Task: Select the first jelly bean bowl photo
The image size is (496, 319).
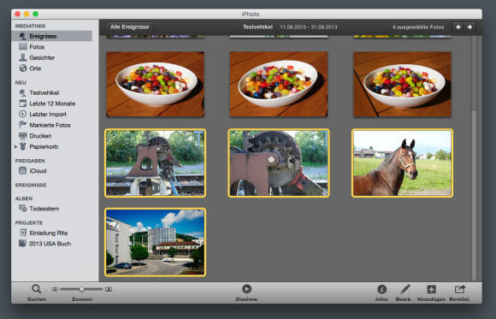Action: click(x=156, y=84)
